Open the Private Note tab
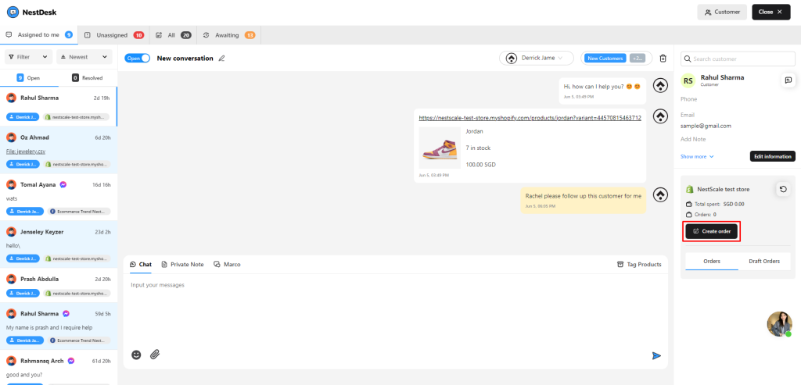The height and width of the screenshot is (385, 801). [x=182, y=264]
